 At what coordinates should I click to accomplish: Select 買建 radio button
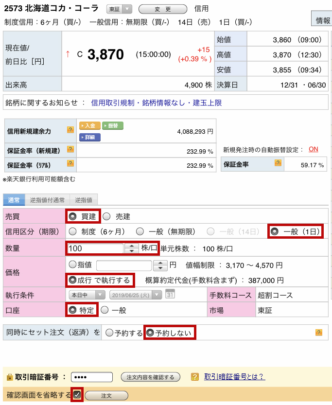73,216
